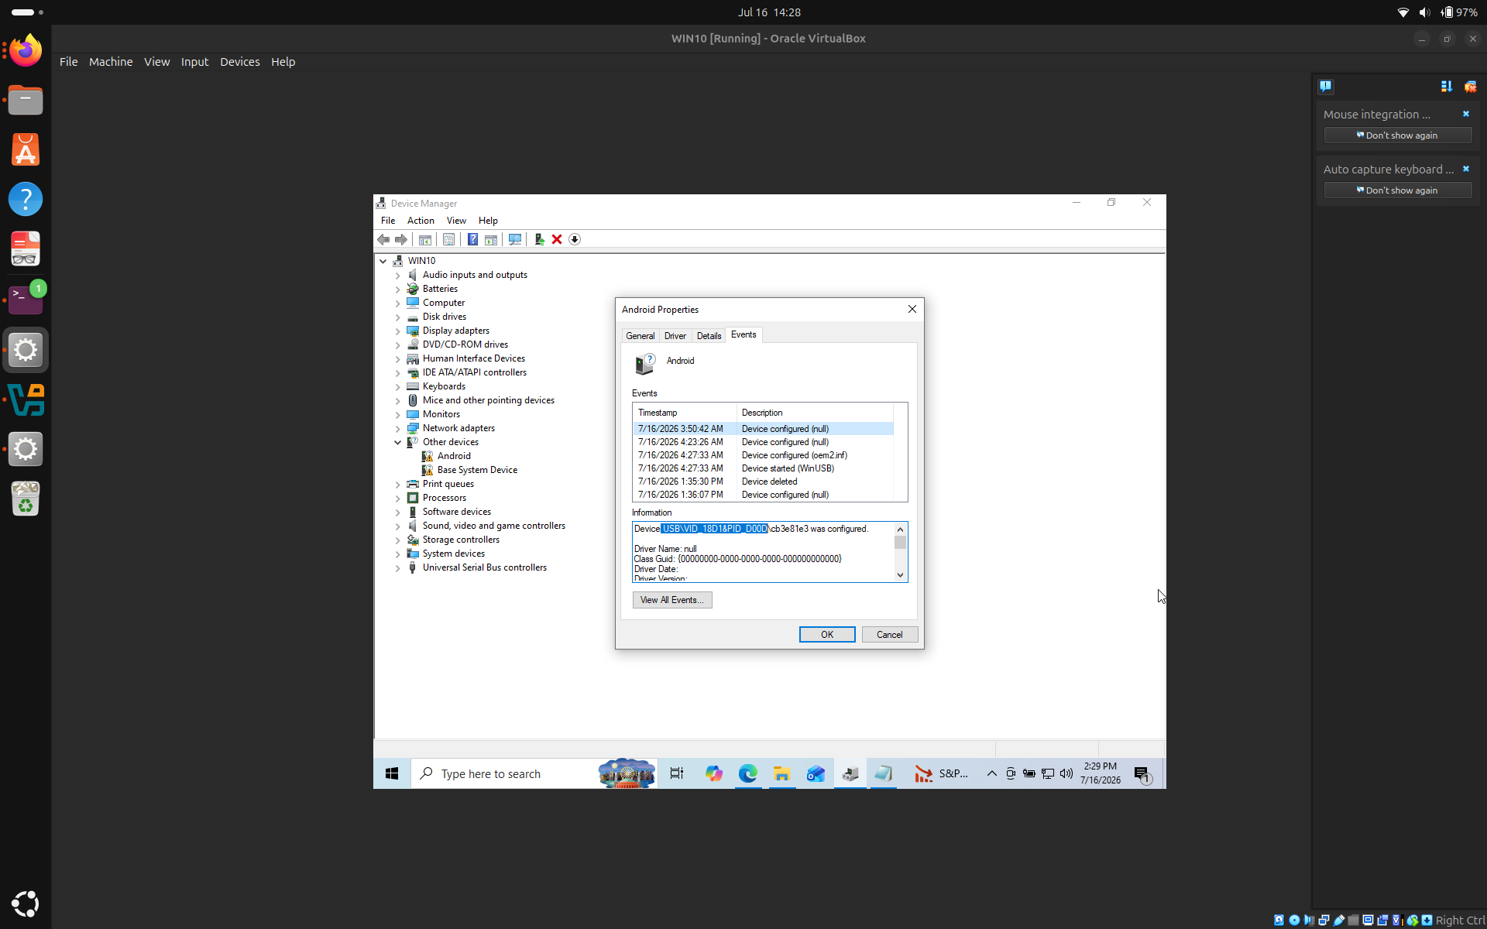This screenshot has width=1487, height=929.
Task: Expand Universal Serial Bus controllers
Action: click(398, 568)
